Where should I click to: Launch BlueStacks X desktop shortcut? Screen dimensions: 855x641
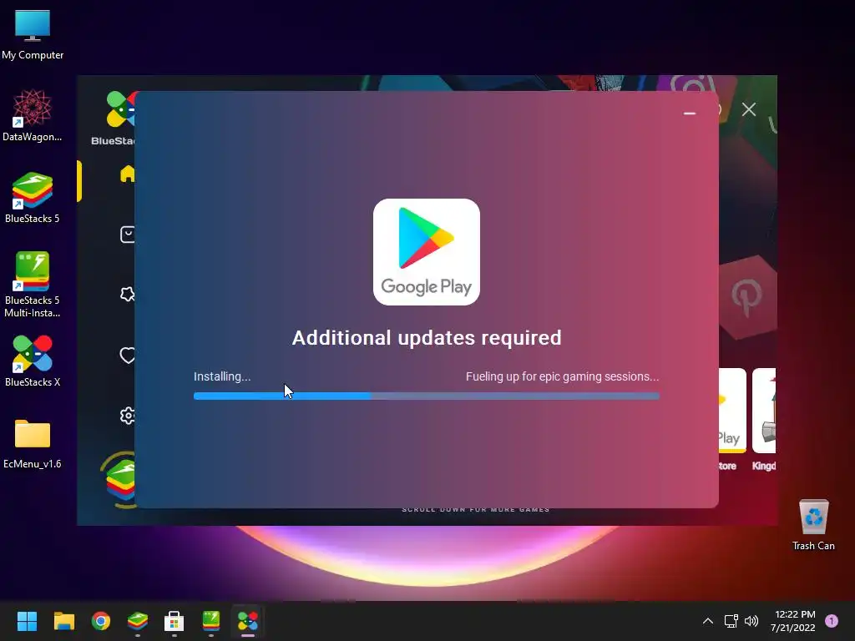33,361
